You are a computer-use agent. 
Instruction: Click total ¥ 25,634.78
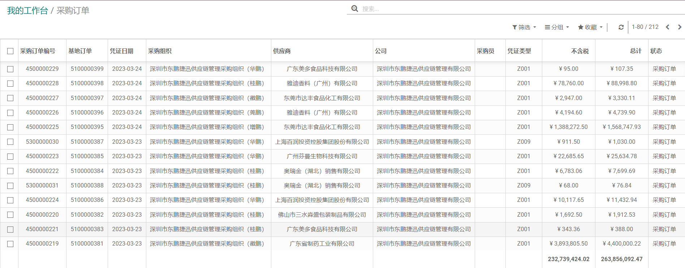pyautogui.click(x=622, y=156)
